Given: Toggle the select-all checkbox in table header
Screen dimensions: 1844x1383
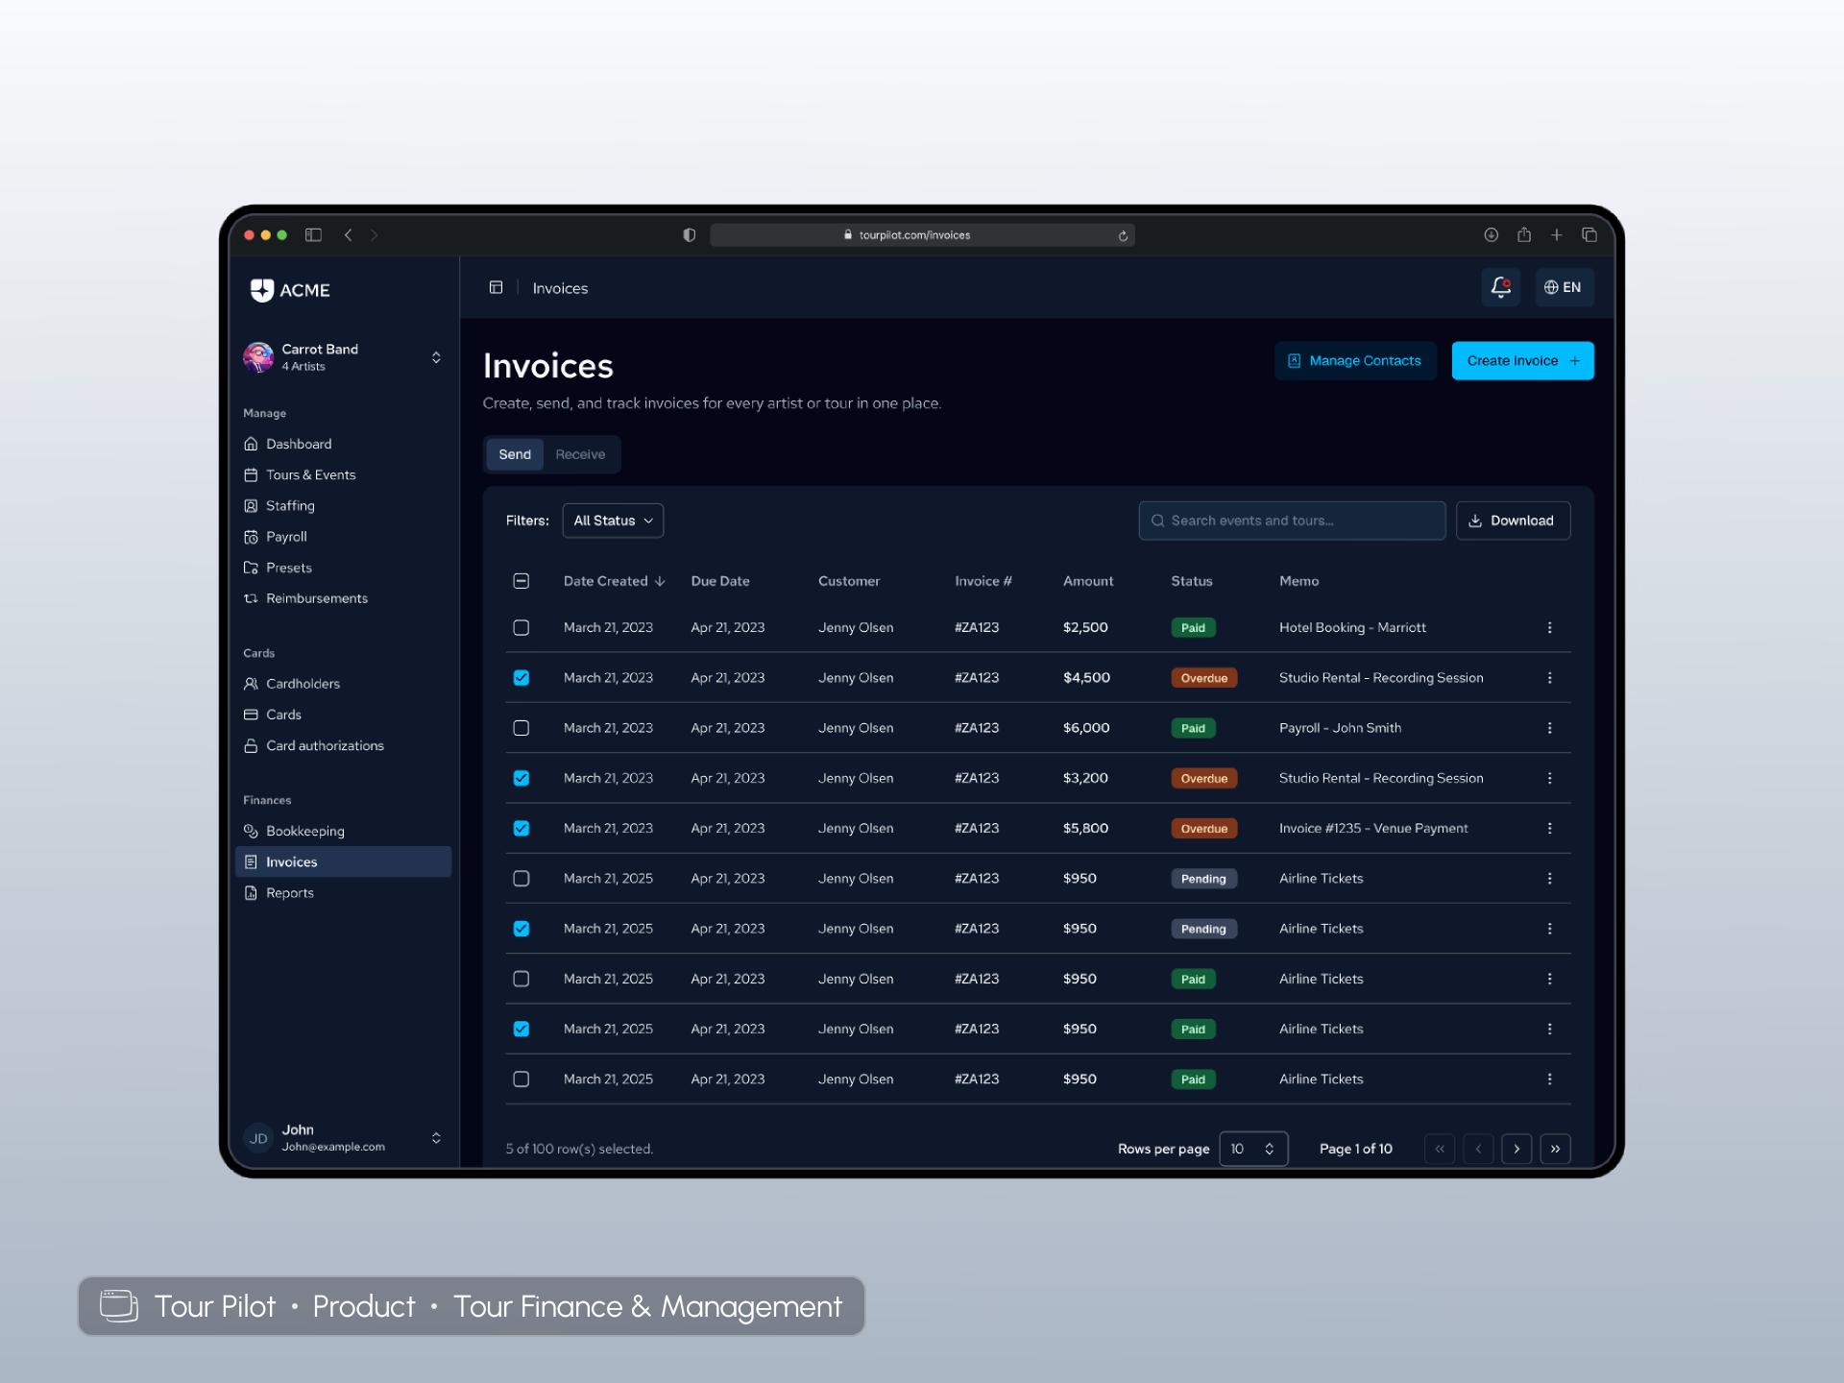Looking at the screenshot, I should (x=522, y=581).
